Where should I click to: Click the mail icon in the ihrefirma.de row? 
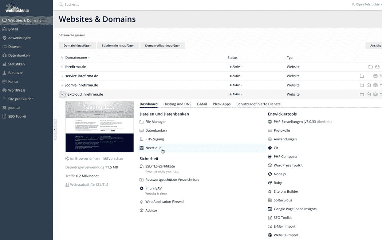coord(377,67)
